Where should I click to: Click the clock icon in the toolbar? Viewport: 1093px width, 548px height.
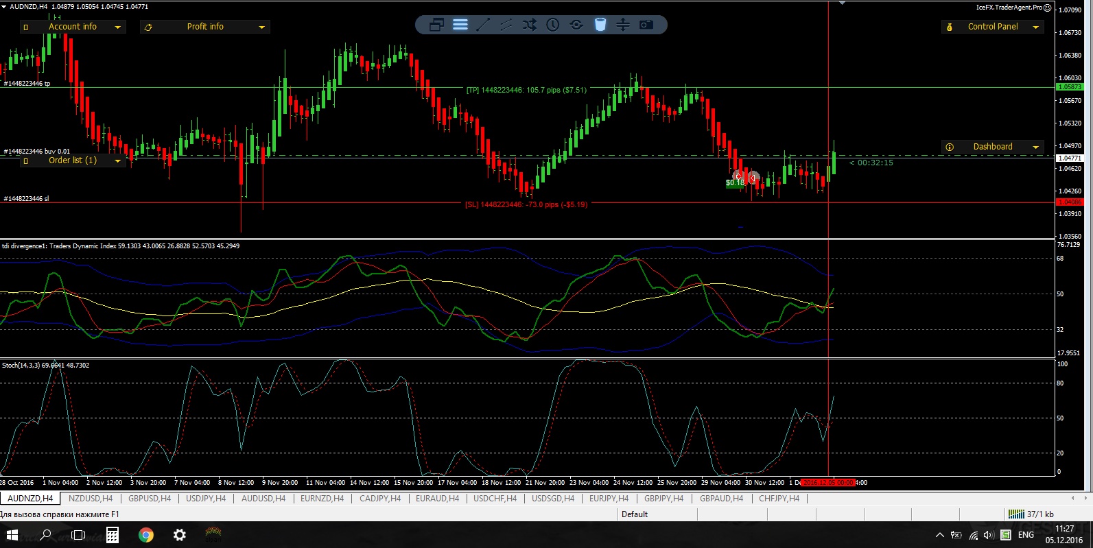552,25
